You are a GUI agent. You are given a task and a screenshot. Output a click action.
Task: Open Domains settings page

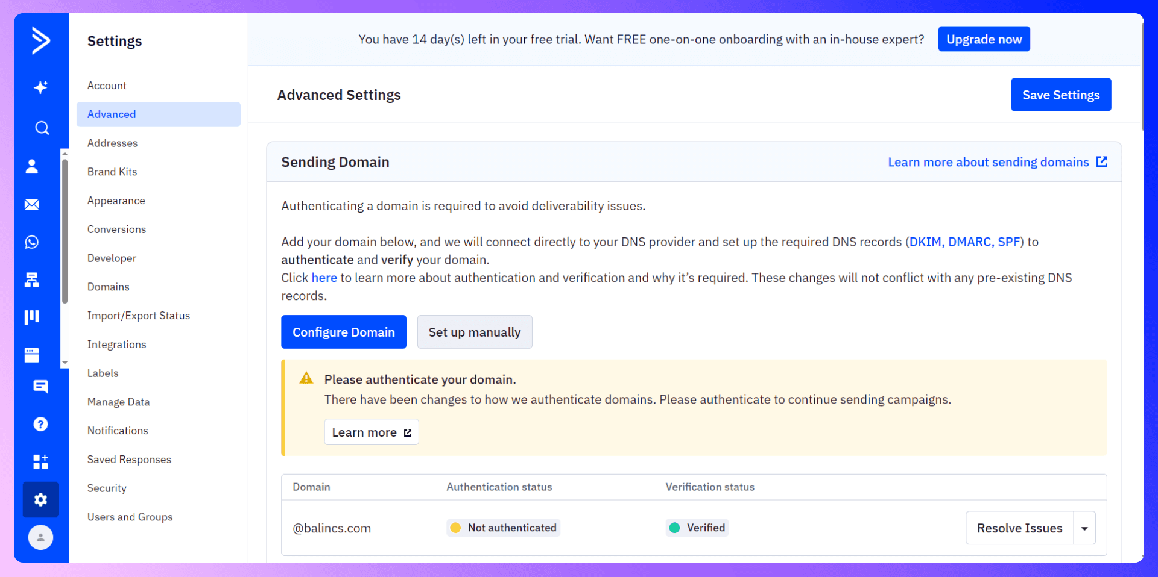click(x=109, y=287)
